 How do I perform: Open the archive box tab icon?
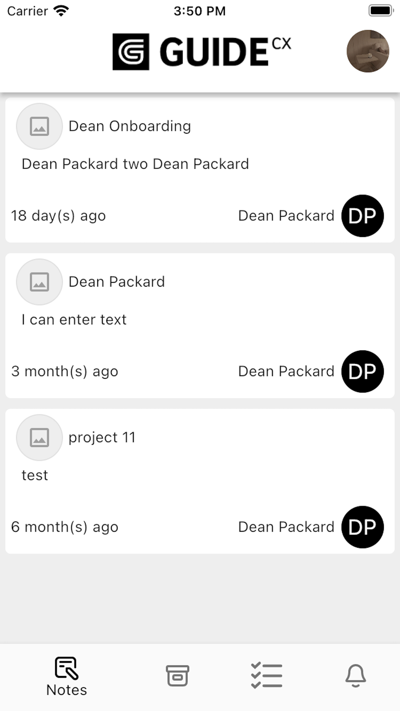[178, 675]
